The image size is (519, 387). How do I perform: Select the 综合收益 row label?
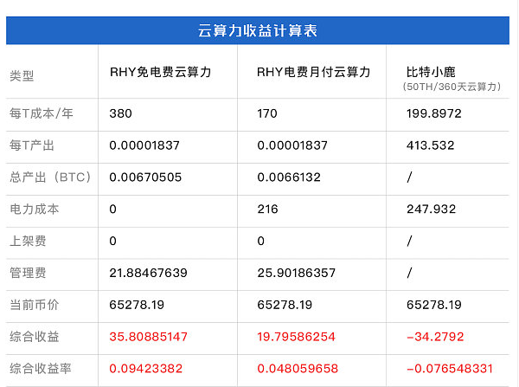tap(34, 337)
